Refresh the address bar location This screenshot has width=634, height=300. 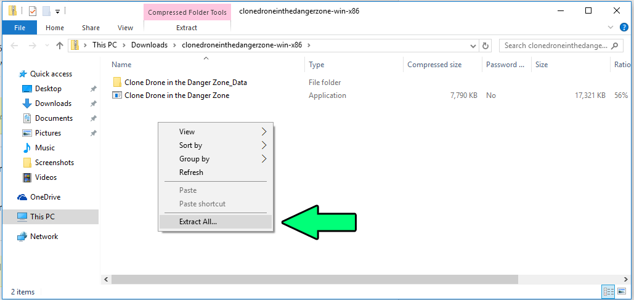(486, 46)
